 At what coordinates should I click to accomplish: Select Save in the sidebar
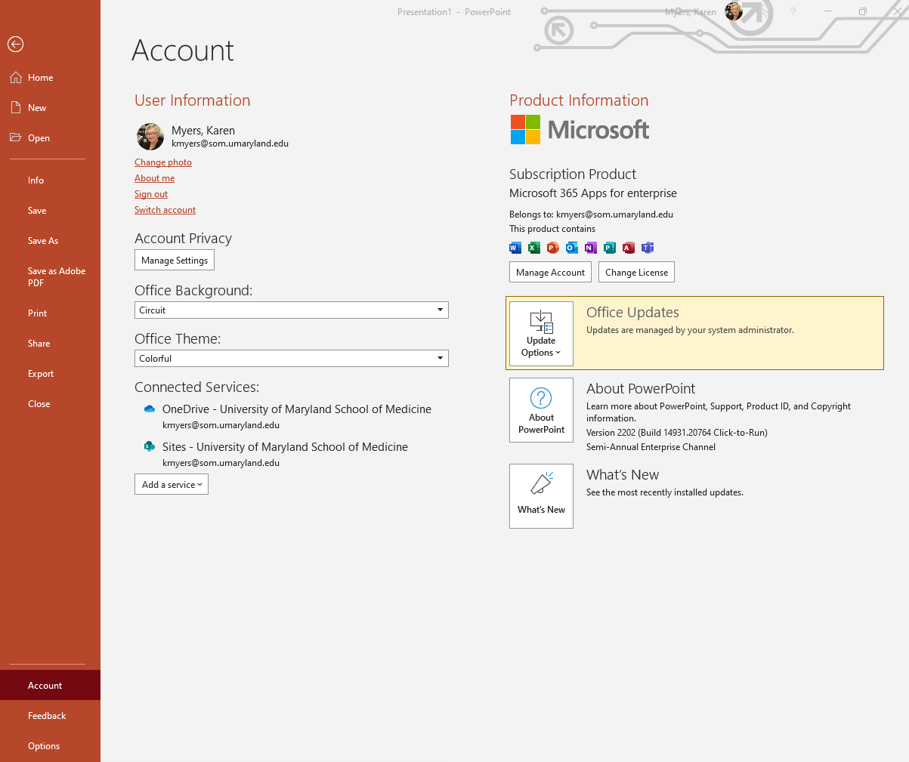pos(50,211)
